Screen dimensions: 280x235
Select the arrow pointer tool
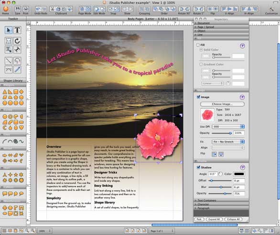coord(9,30)
